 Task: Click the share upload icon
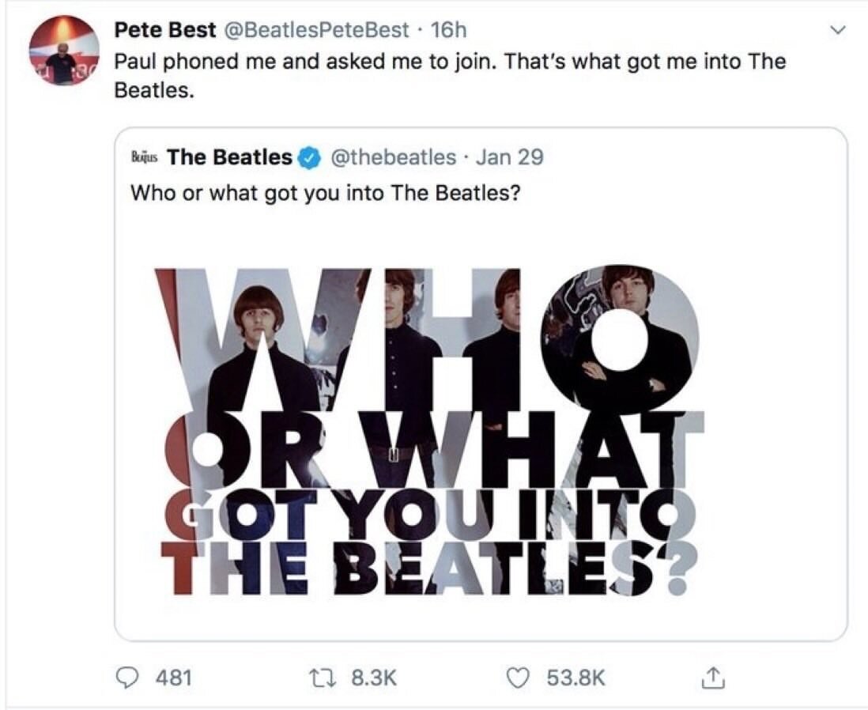[712, 678]
